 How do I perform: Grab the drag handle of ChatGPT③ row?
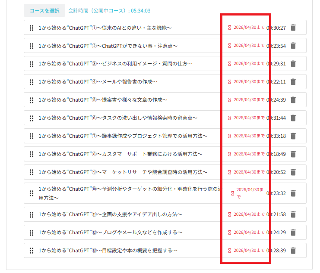tap(32, 64)
